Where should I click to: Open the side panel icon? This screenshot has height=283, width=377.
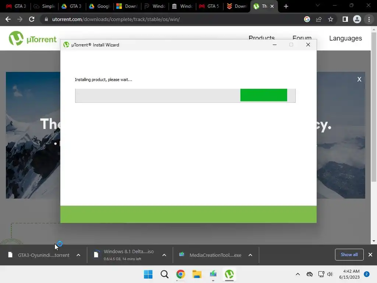(x=345, y=19)
